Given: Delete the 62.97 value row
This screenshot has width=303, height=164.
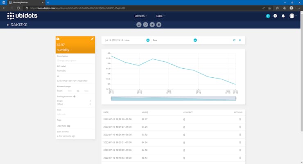Looking at the screenshot, I should click(240, 119).
